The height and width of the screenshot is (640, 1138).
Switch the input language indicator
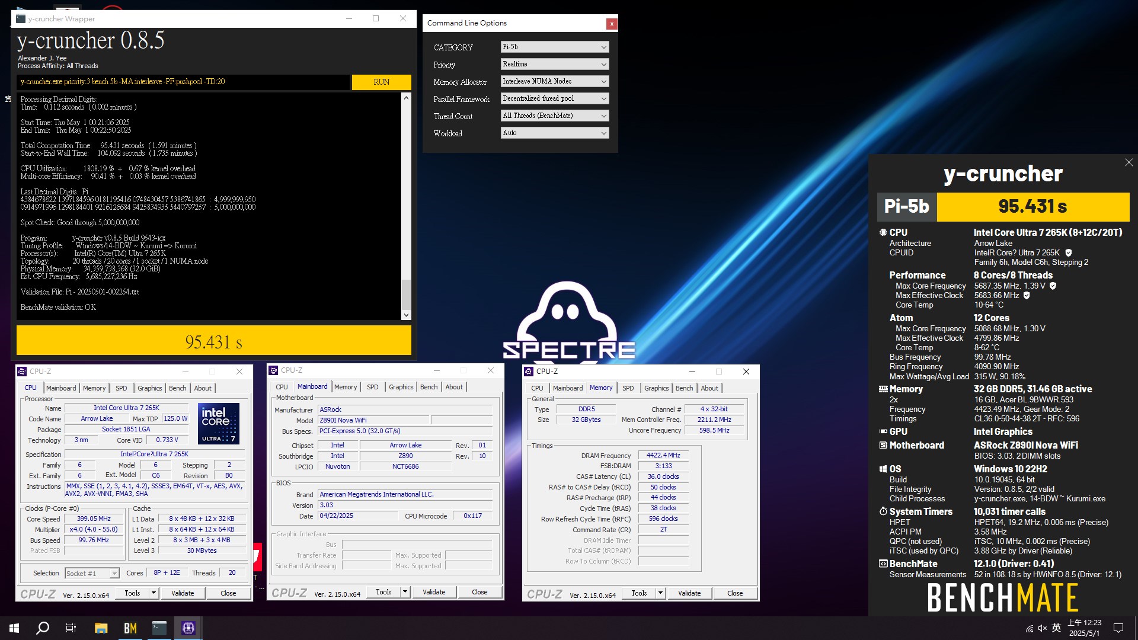coord(1056,628)
